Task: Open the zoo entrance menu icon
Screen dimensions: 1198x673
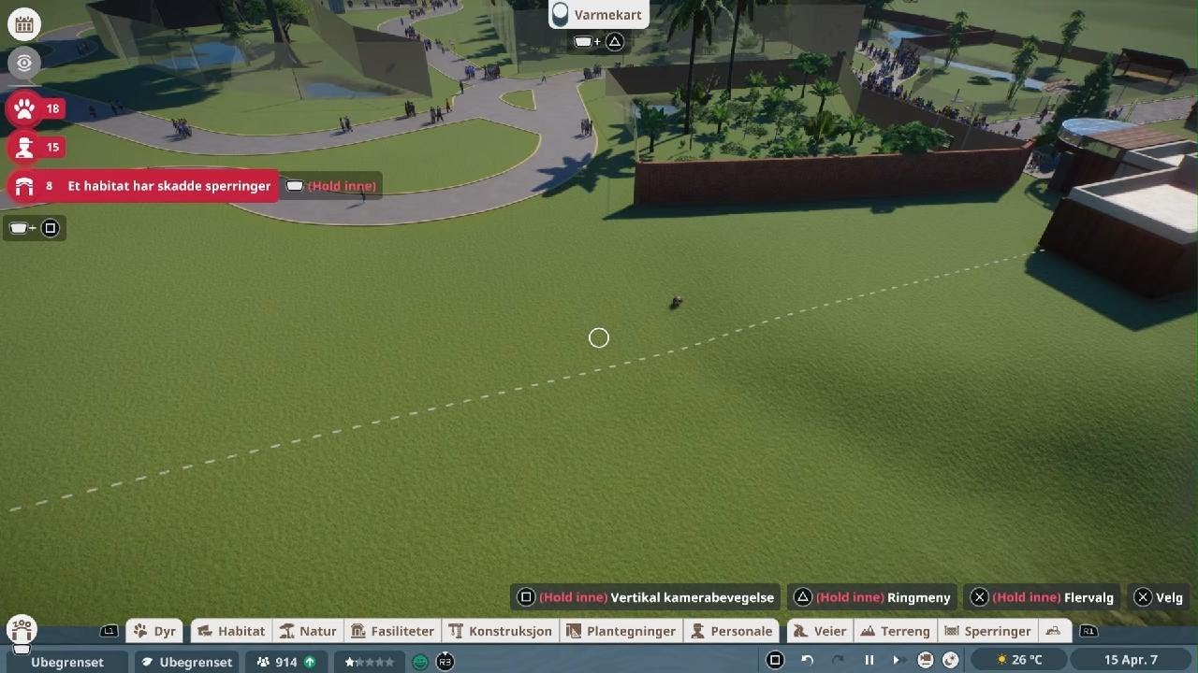Action: point(21,631)
